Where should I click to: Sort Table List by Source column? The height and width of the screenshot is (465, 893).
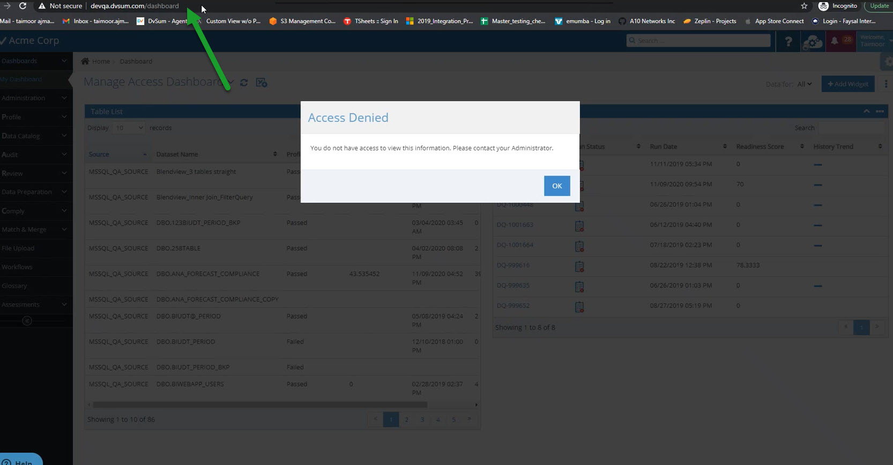point(117,154)
